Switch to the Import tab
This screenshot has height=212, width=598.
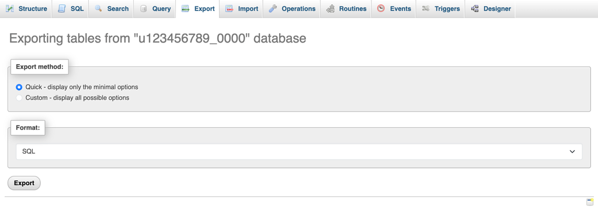tap(241, 9)
